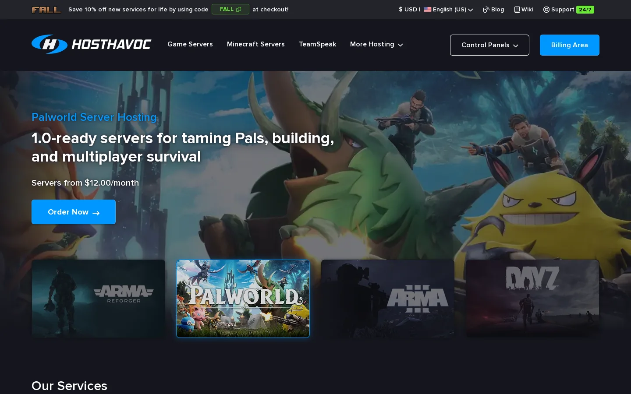This screenshot has width=631, height=394.
Task: Click the Order Now button
Action: click(x=74, y=212)
